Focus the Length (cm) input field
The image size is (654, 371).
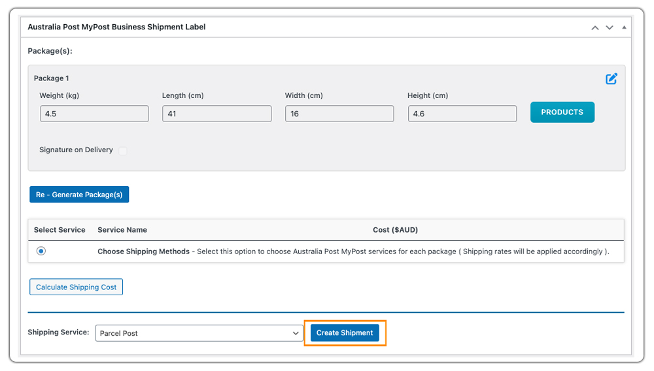tap(217, 114)
